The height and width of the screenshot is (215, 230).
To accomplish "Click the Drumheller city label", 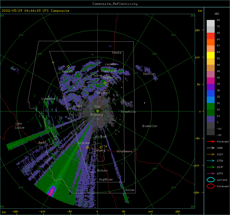I will [x=150, y=126].
